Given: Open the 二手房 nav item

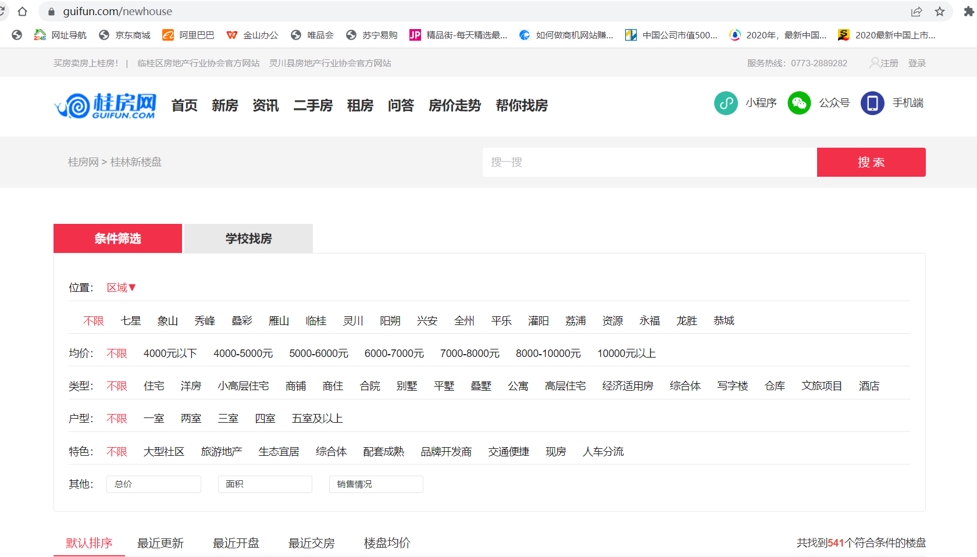Looking at the screenshot, I should pyautogui.click(x=313, y=106).
